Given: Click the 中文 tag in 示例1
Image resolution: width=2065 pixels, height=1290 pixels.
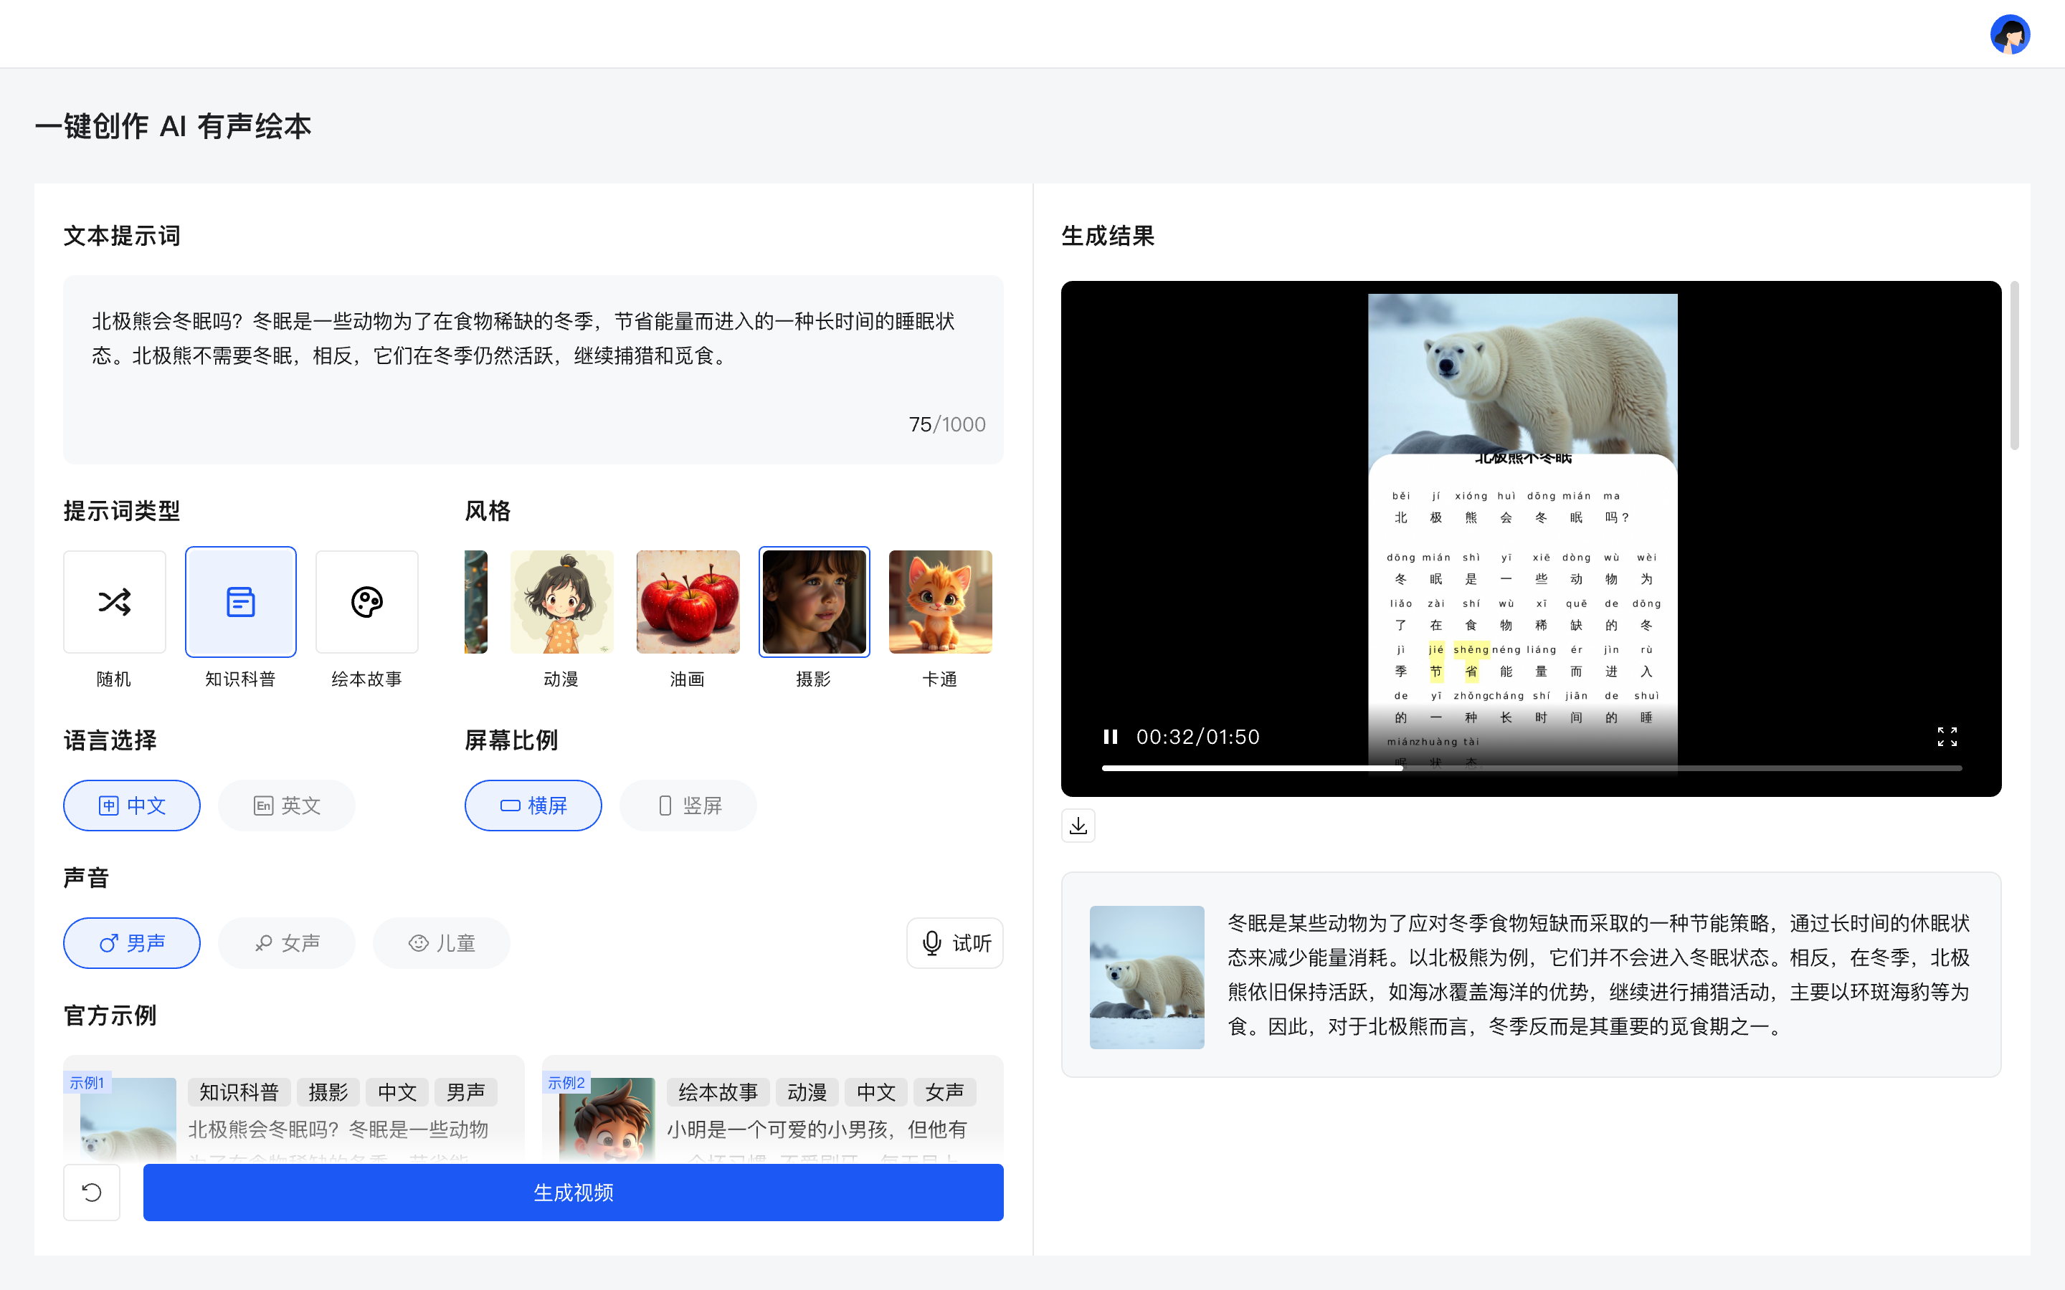Looking at the screenshot, I should coord(398,1092).
